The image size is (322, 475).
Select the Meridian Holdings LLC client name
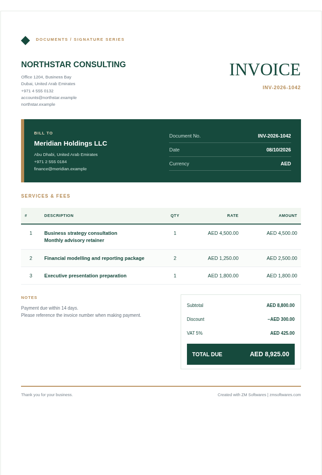[71, 143]
